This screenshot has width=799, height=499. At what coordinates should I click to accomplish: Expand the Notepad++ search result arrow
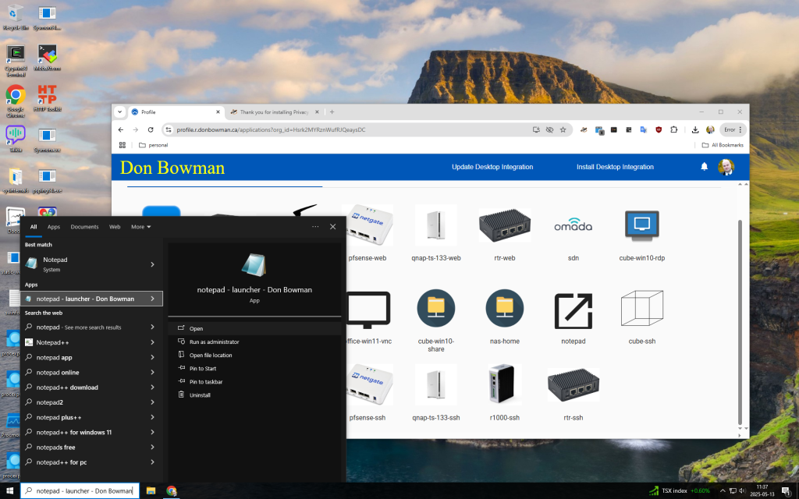click(x=152, y=342)
